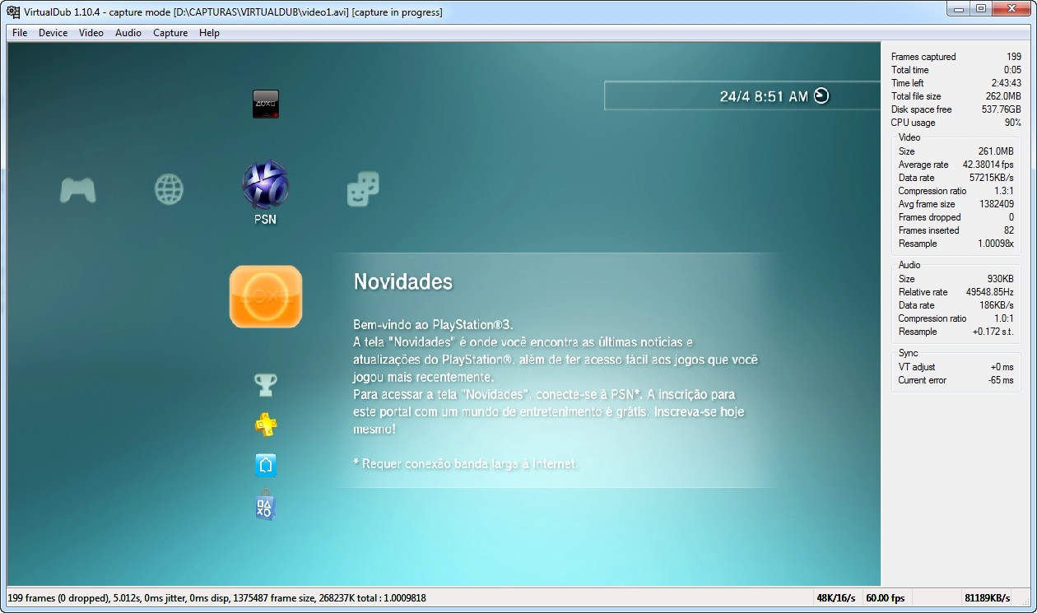Click the Average rate fps value
Screen dimensions: 1037x613
pos(988,165)
